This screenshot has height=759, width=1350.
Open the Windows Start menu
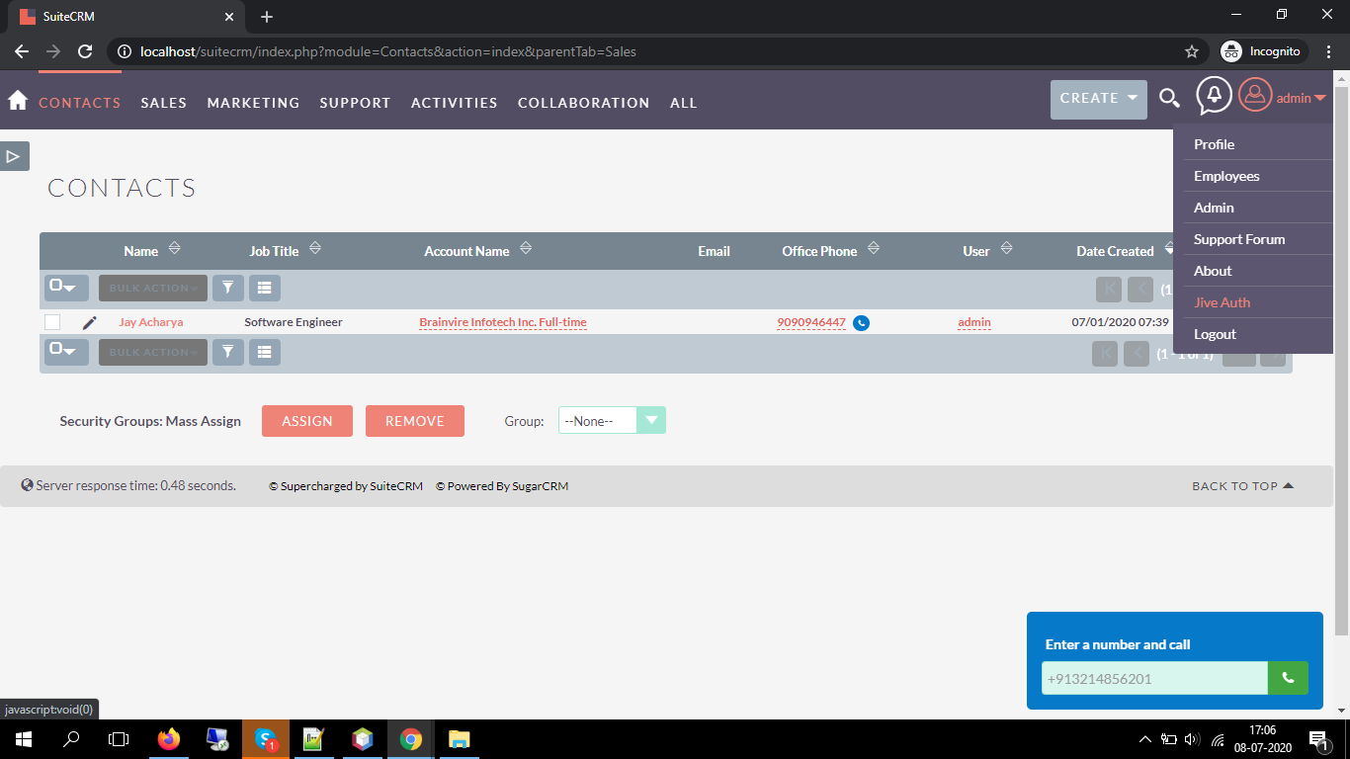pos(24,739)
